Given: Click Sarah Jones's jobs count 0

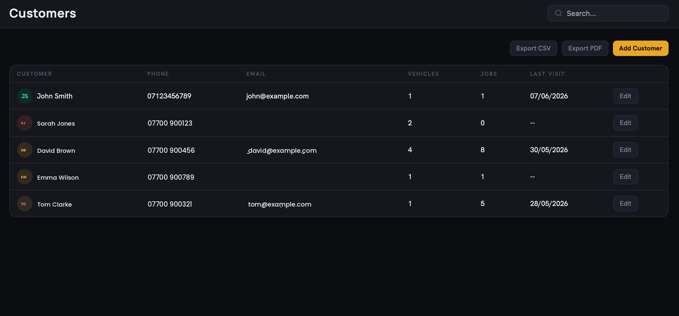Looking at the screenshot, I should [x=483, y=123].
